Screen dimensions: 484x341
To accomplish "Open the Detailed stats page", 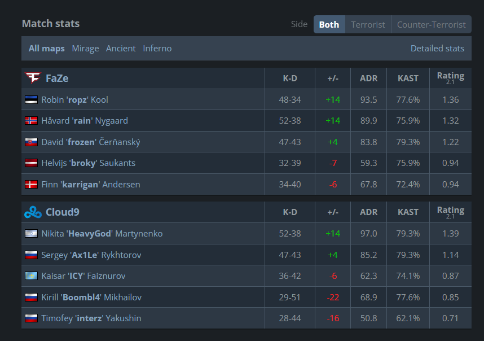I will pyautogui.click(x=438, y=48).
